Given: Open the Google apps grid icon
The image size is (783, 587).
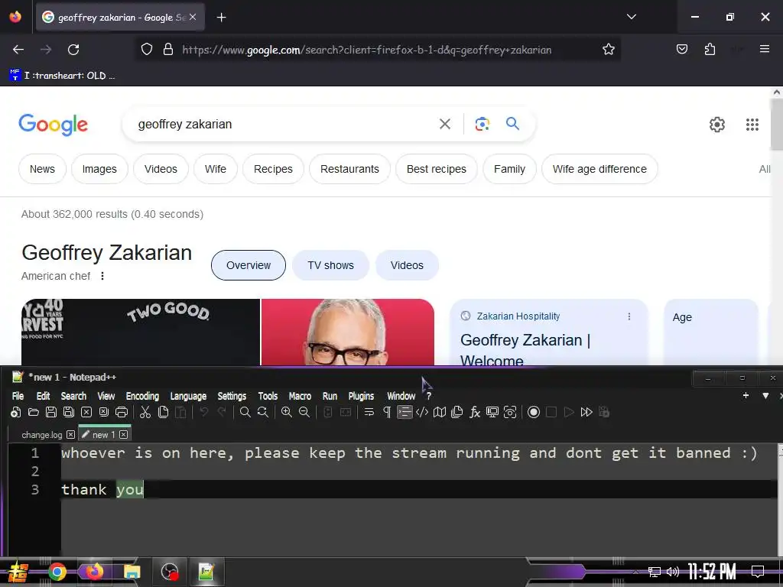Looking at the screenshot, I should (x=752, y=125).
